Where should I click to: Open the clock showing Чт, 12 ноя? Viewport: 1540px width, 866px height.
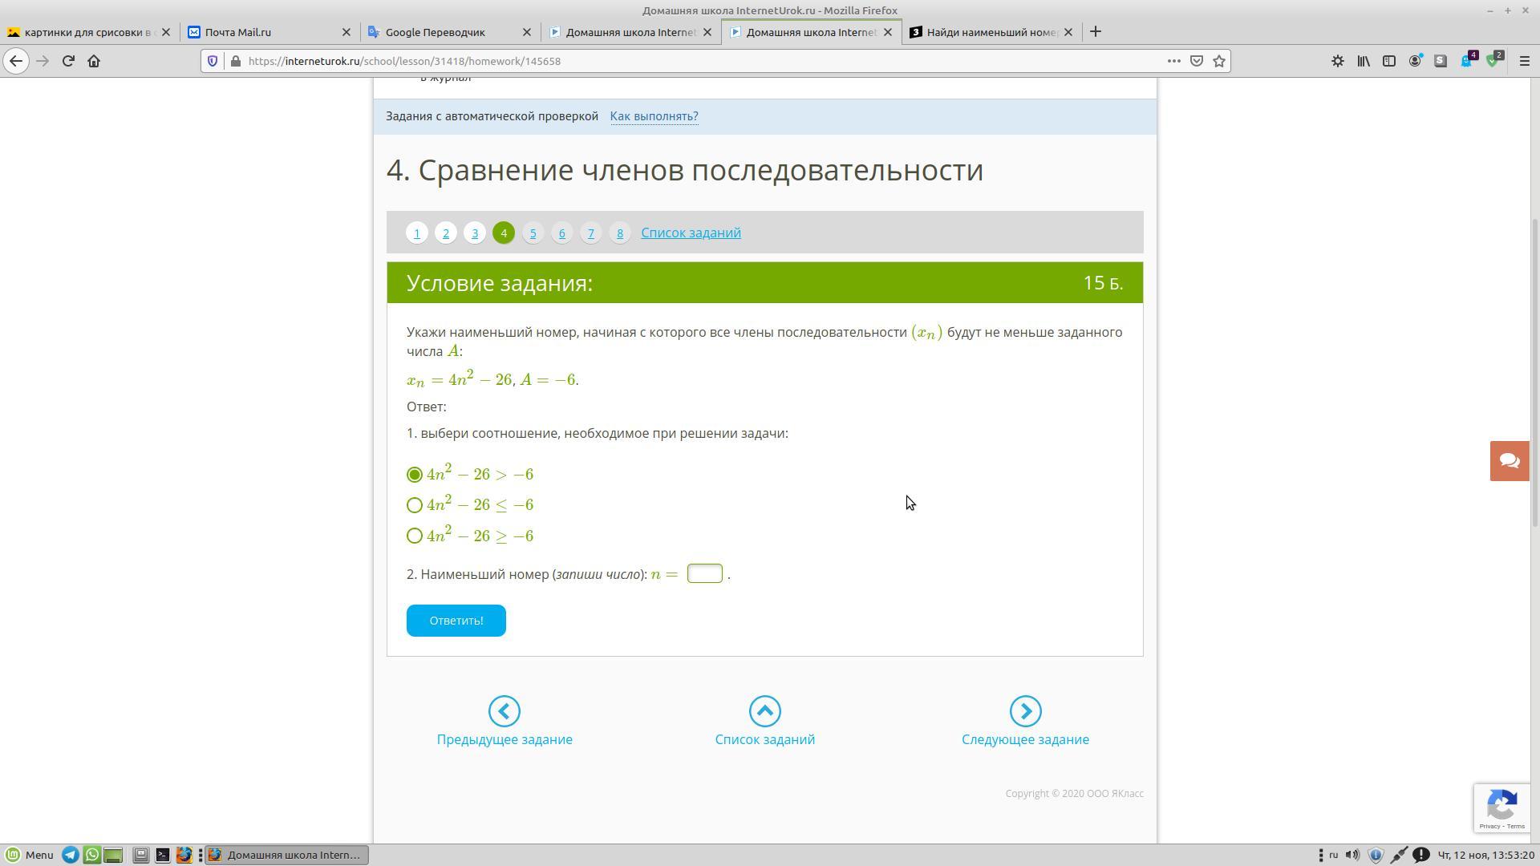coord(1486,855)
